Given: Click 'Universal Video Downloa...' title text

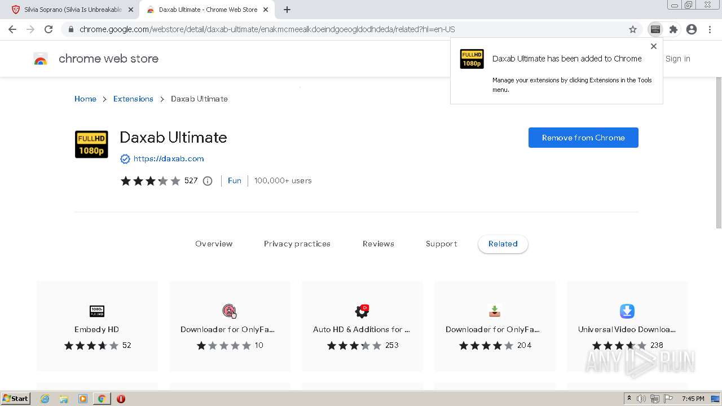Looking at the screenshot, I should click(x=627, y=330).
